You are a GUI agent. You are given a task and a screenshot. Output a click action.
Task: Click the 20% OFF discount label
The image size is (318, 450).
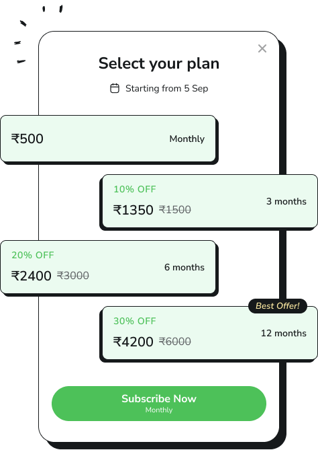[x=33, y=255]
